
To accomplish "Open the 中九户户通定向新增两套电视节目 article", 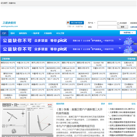I will pos(75,126).
